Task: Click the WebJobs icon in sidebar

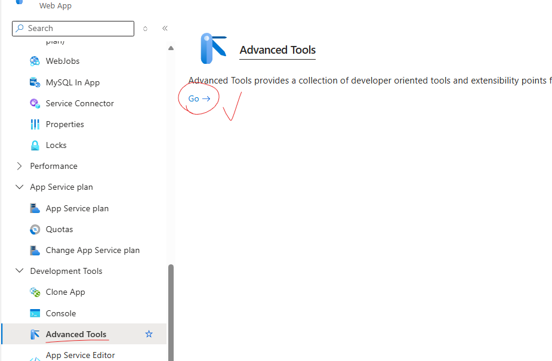Action: (x=35, y=61)
